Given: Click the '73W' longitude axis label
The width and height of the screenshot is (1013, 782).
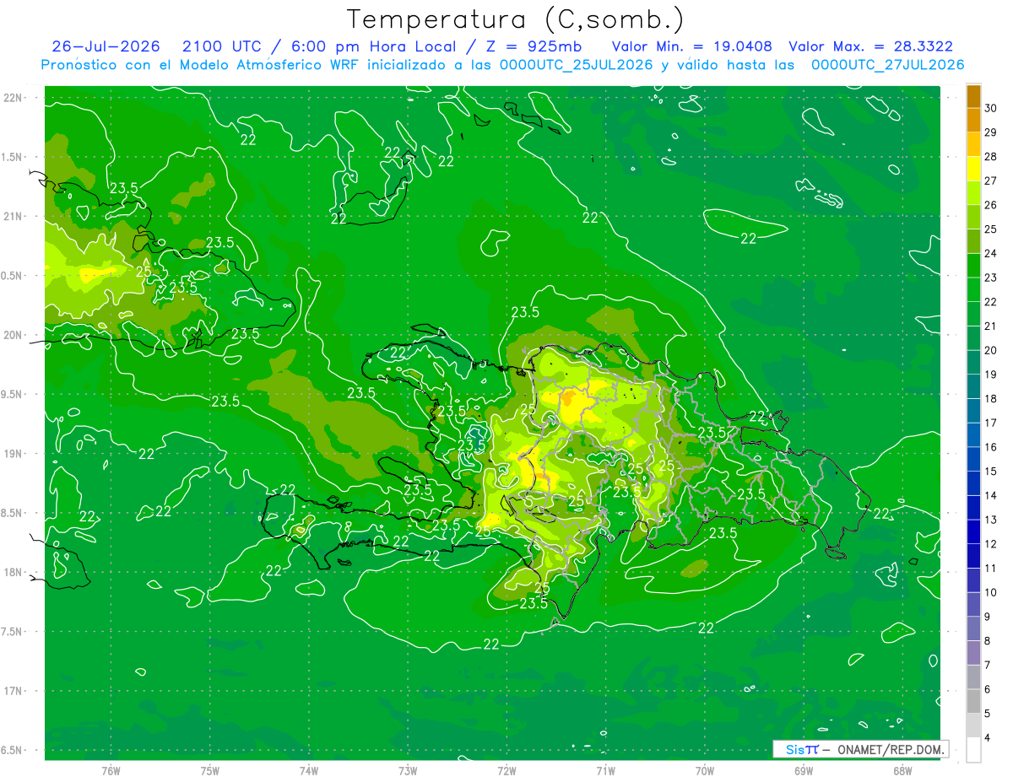Looking at the screenshot, I should click(x=408, y=771).
